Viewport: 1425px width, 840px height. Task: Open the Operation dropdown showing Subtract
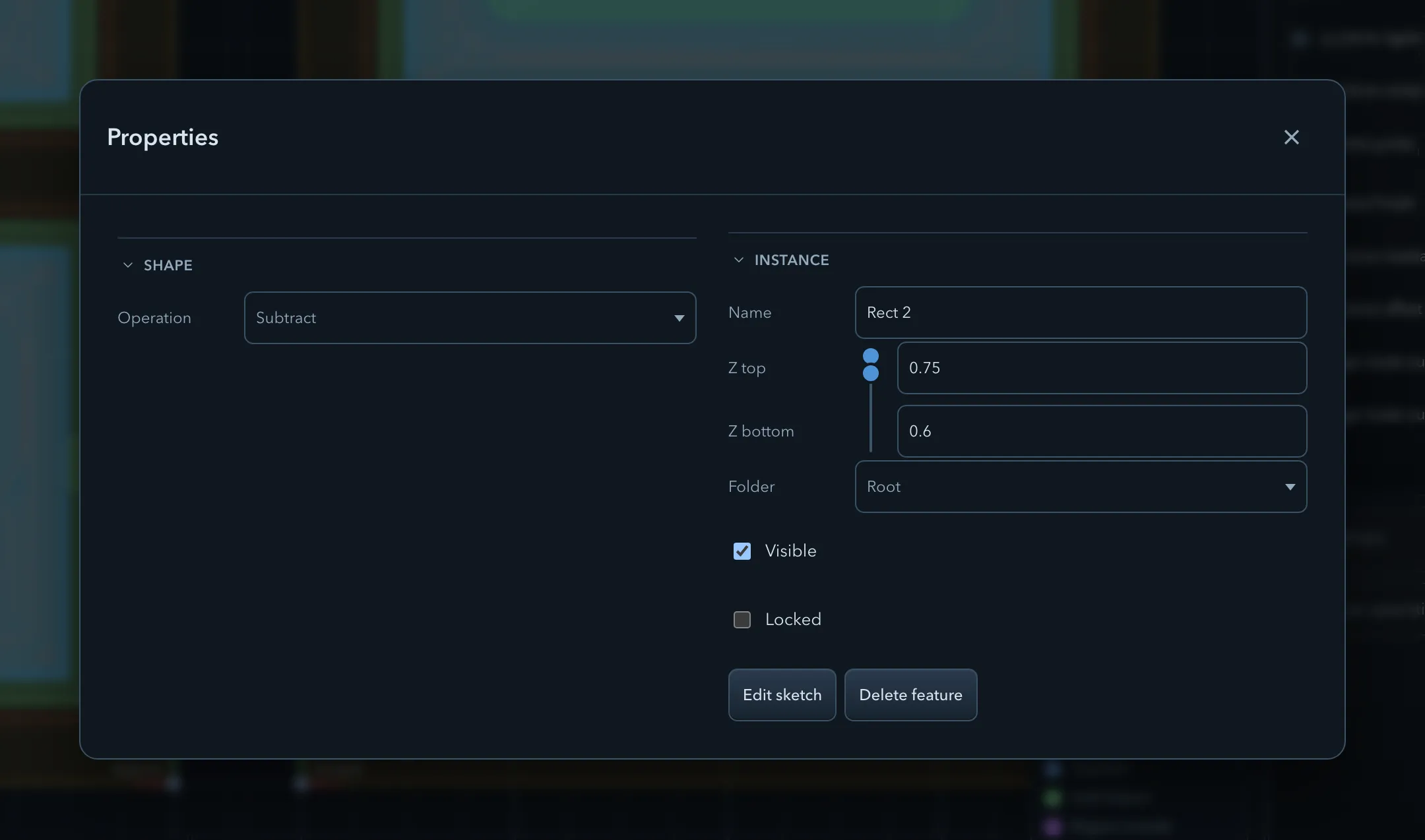(470, 318)
